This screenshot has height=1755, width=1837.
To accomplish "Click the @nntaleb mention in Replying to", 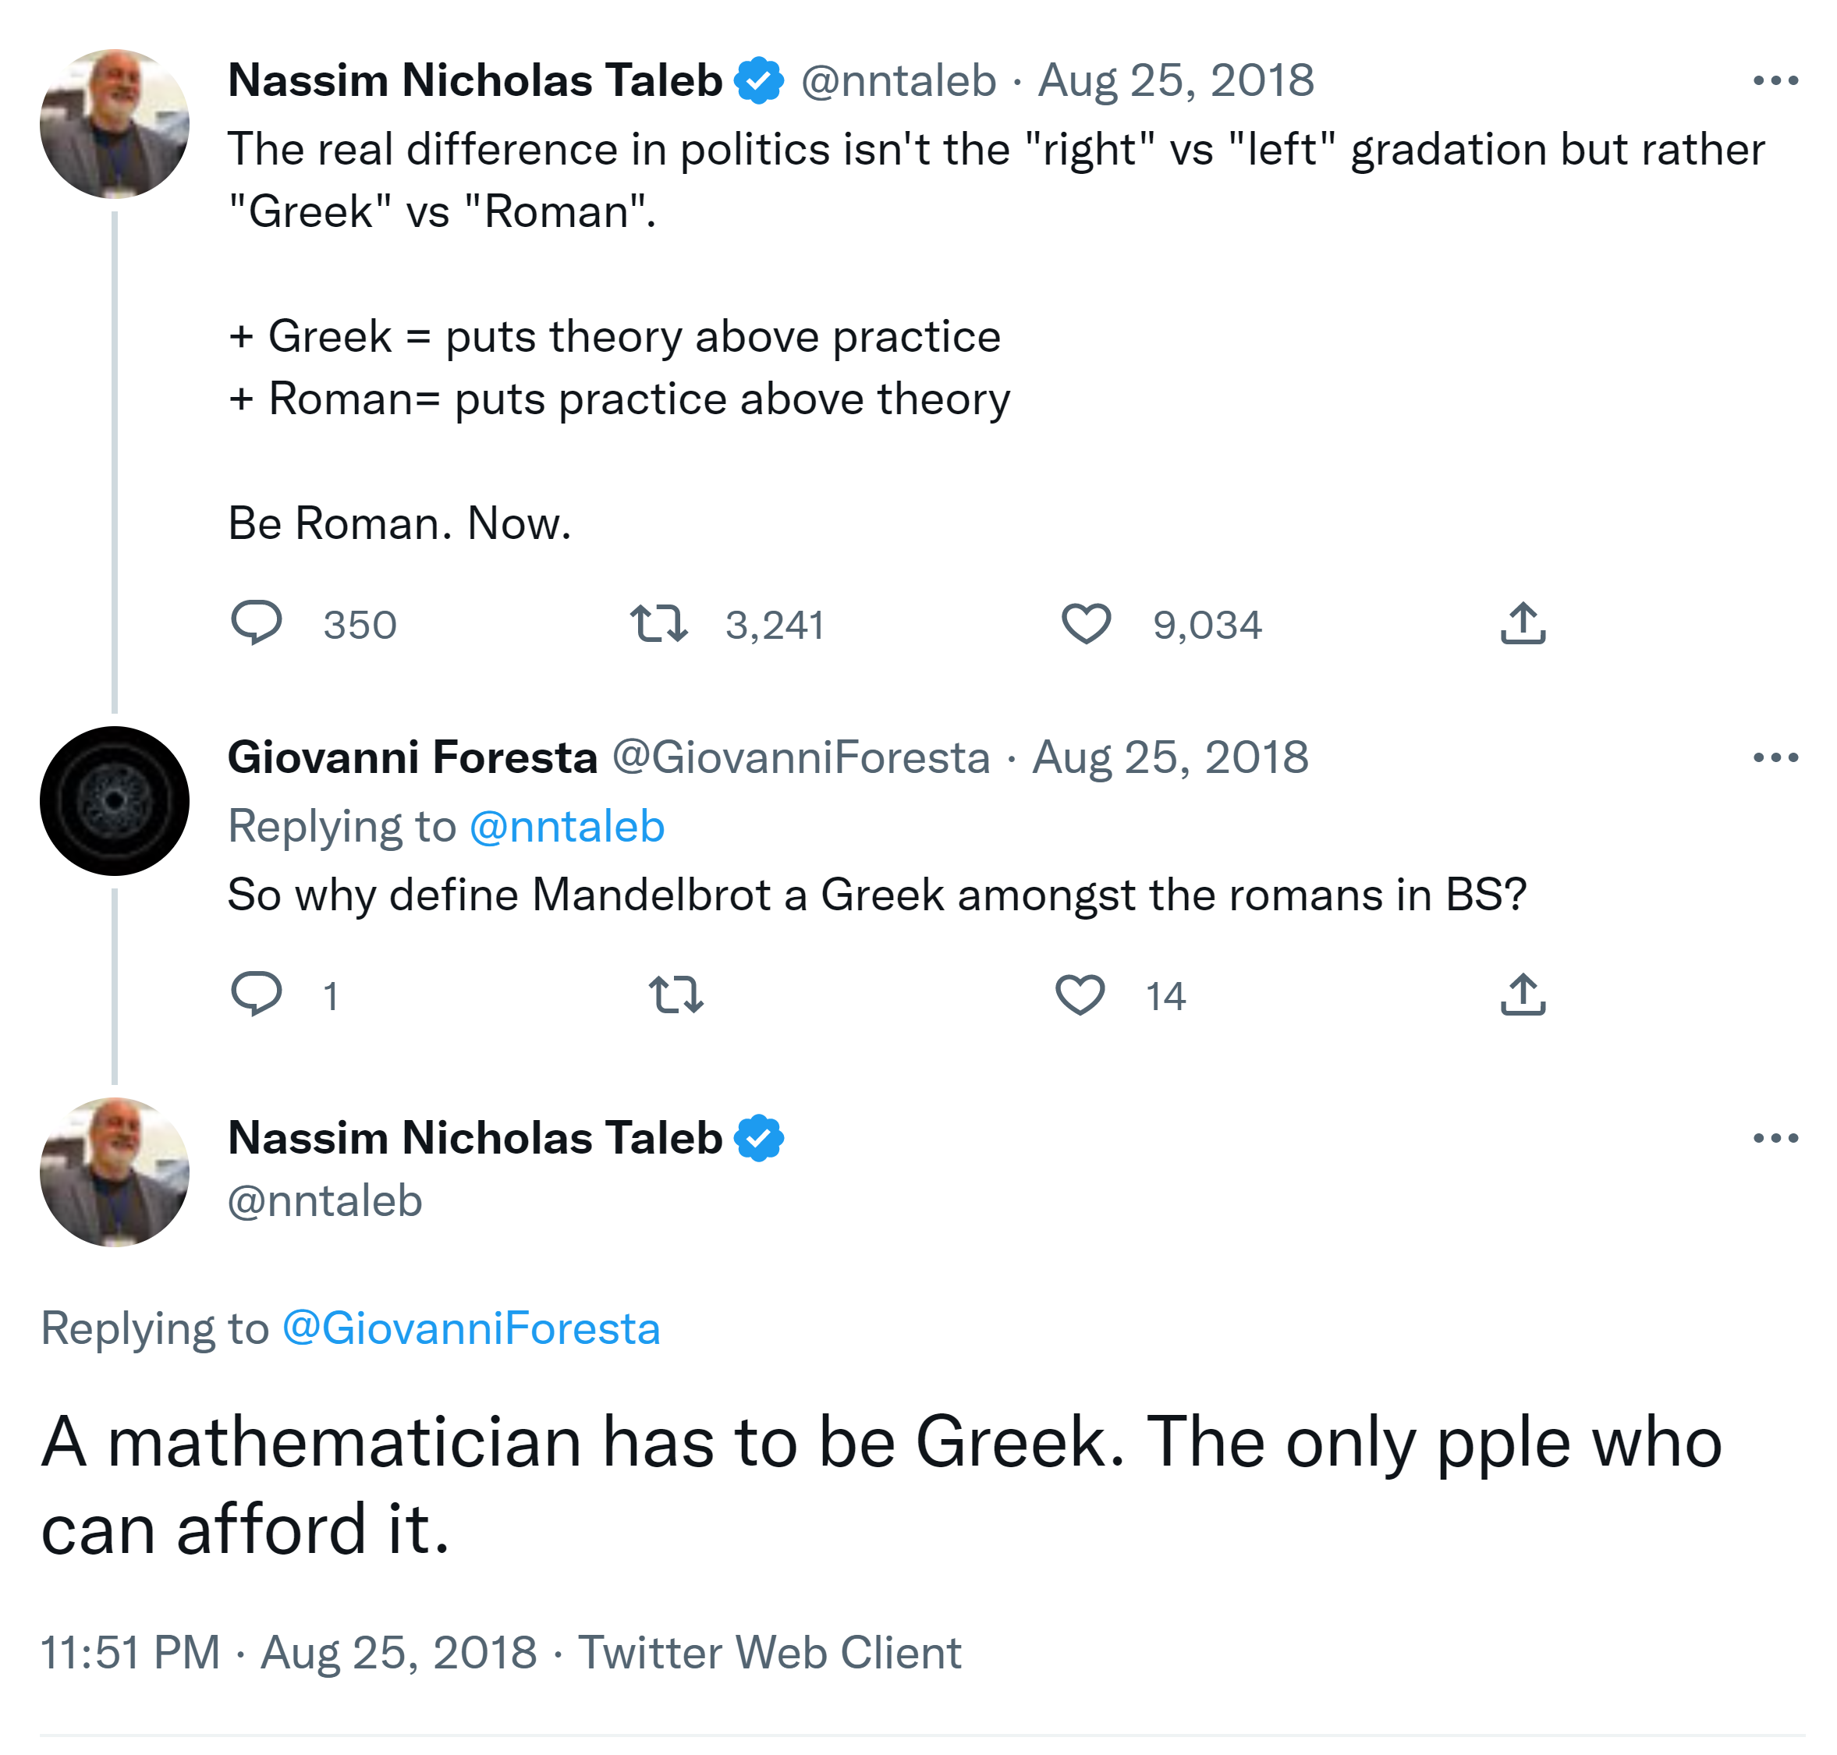I will click(566, 826).
